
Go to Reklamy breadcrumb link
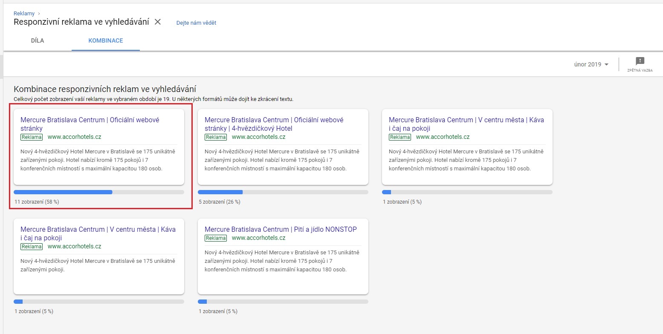point(24,14)
